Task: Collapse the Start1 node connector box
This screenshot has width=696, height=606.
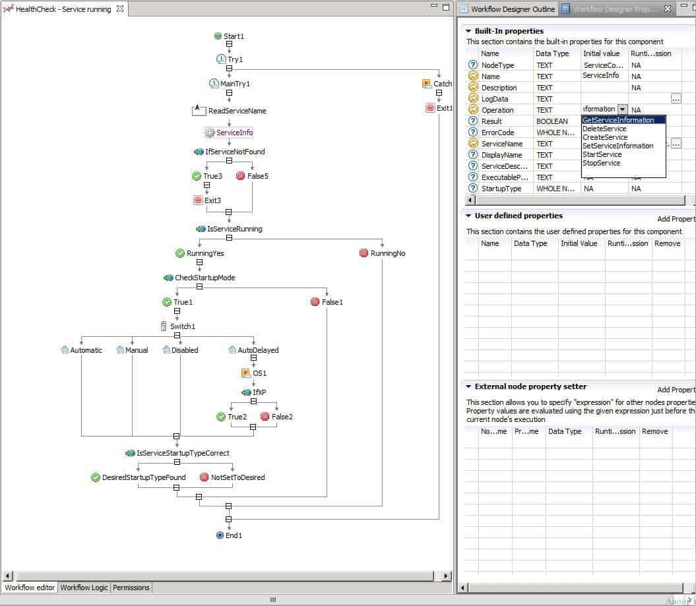Action: tap(229, 44)
